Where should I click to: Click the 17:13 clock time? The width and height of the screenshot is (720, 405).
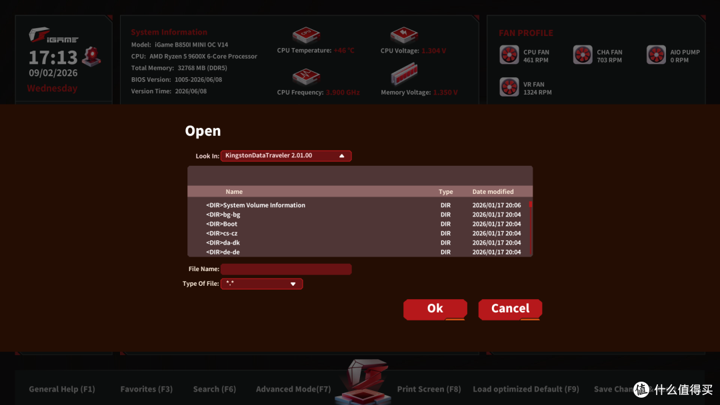click(x=53, y=57)
